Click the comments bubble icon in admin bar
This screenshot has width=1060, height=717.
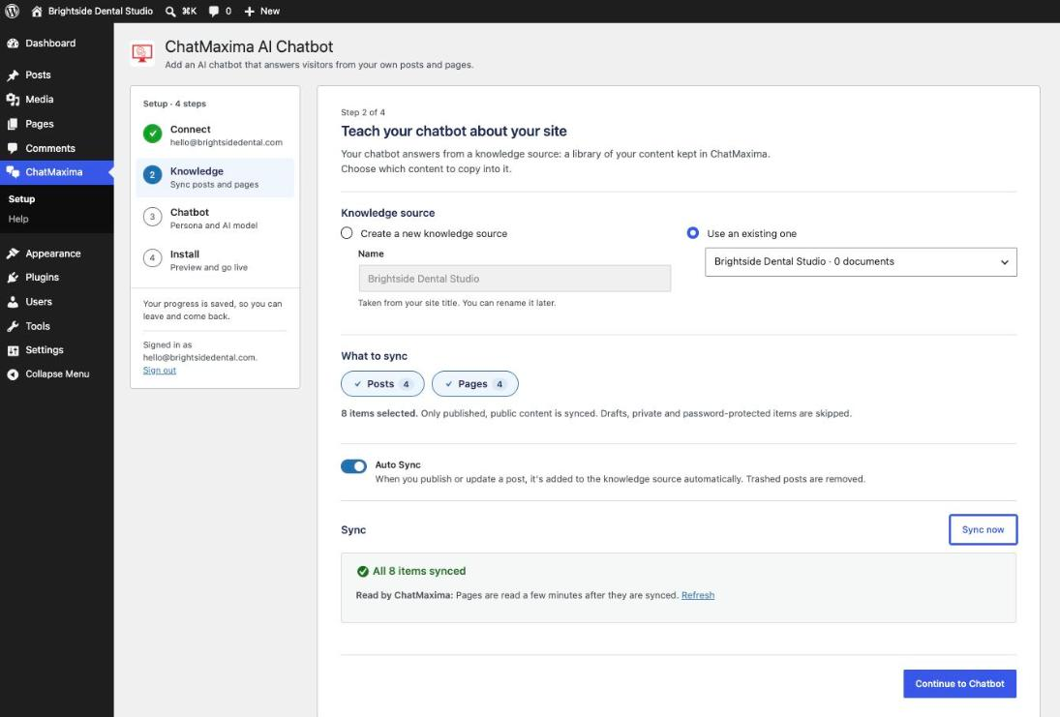pyautogui.click(x=214, y=12)
